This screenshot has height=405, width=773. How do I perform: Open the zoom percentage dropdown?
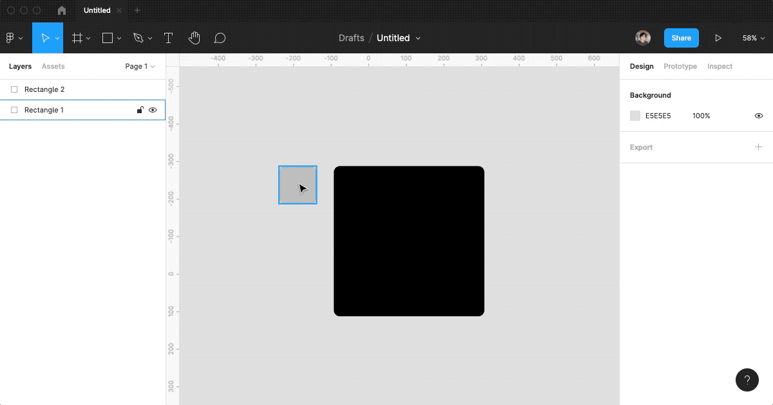click(753, 38)
